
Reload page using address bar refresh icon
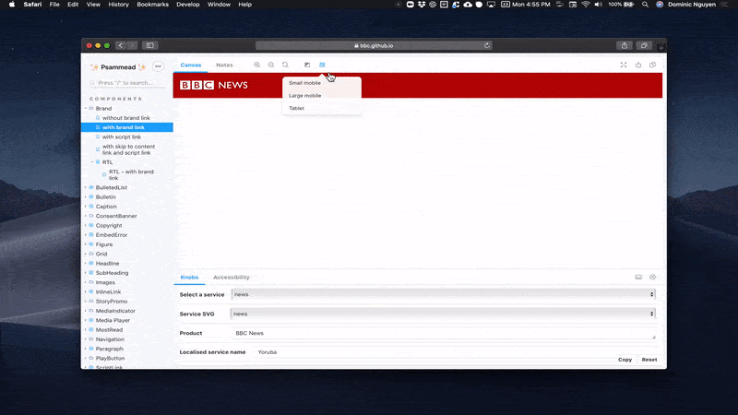[487, 45]
